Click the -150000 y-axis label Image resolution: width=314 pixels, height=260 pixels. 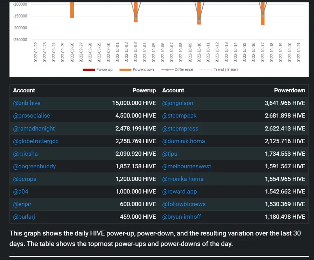(x=20, y=16)
